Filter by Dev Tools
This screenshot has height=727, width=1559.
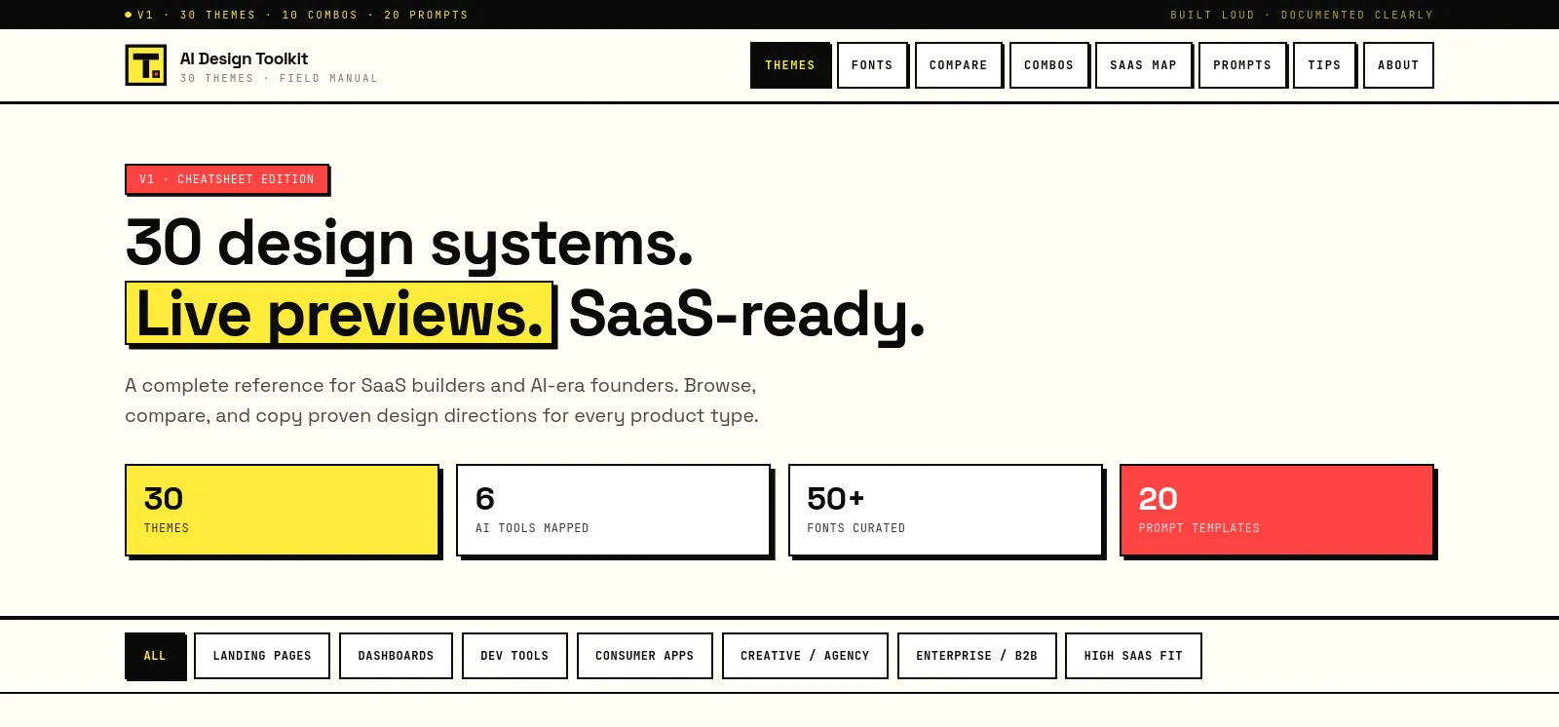(x=514, y=656)
